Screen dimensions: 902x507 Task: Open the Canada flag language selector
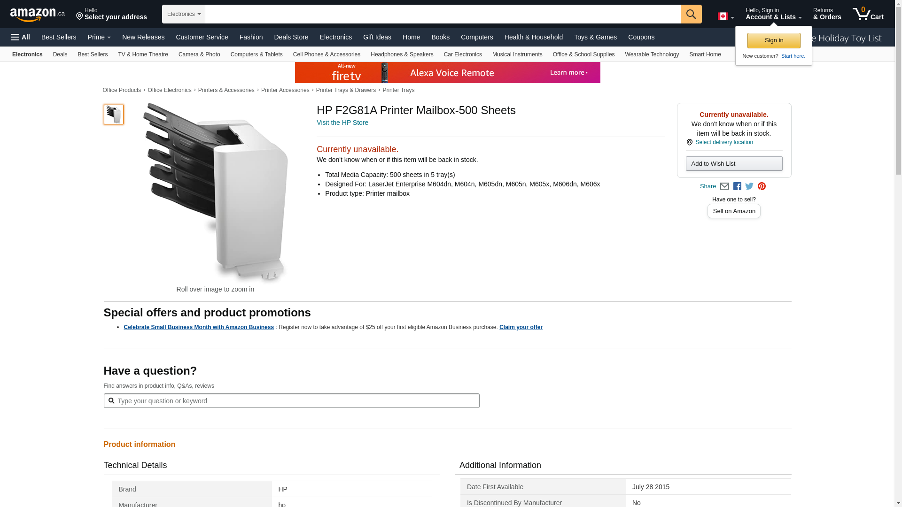[x=725, y=16]
